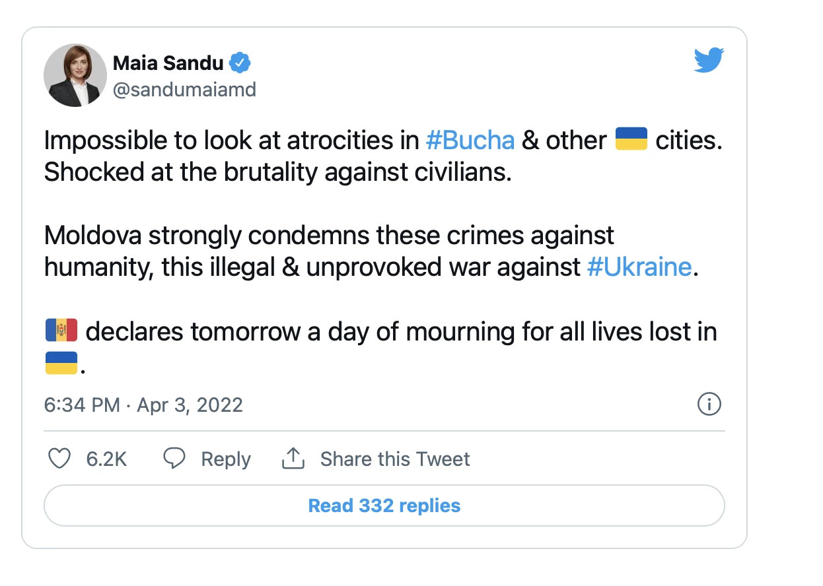823x586 pixels.
Task: Open Maia Sandu's profile photo
Action: [x=75, y=75]
